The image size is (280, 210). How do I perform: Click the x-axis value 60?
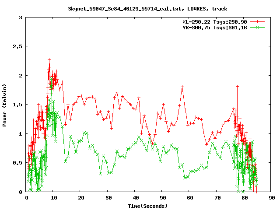pos(190,198)
